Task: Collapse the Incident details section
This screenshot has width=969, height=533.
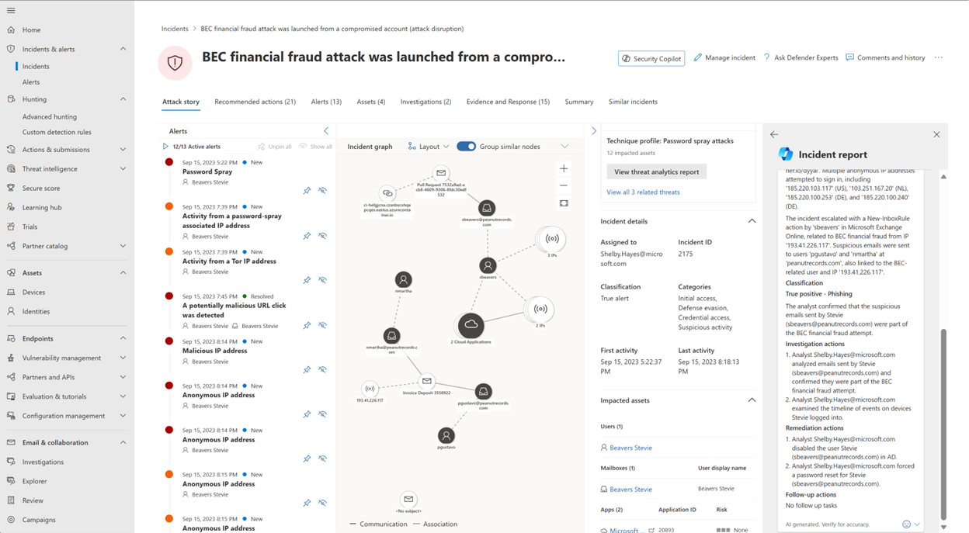Action: click(x=751, y=220)
